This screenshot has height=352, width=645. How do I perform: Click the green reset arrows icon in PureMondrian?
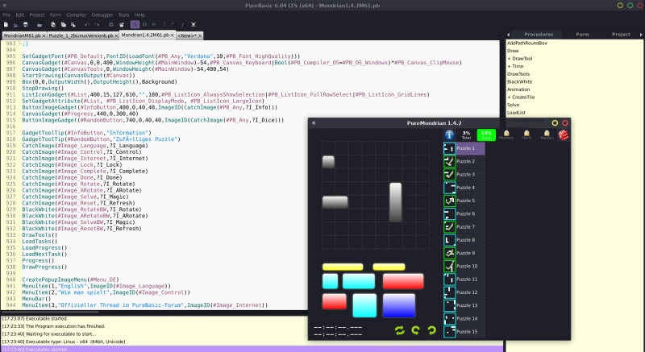[x=399, y=330]
